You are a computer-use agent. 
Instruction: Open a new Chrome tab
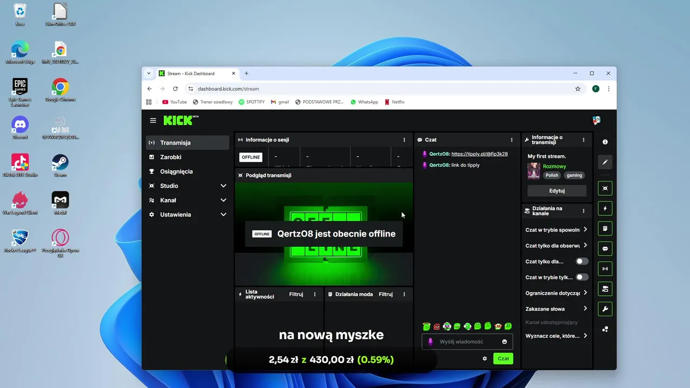click(246, 73)
